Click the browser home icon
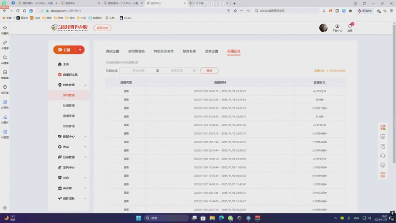This screenshot has height=223, width=396. point(24,10)
